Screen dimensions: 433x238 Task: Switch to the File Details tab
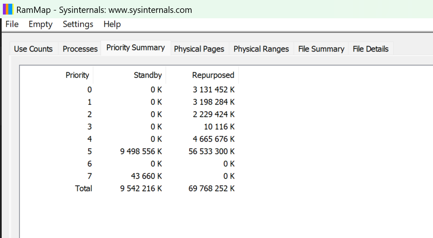pos(371,49)
